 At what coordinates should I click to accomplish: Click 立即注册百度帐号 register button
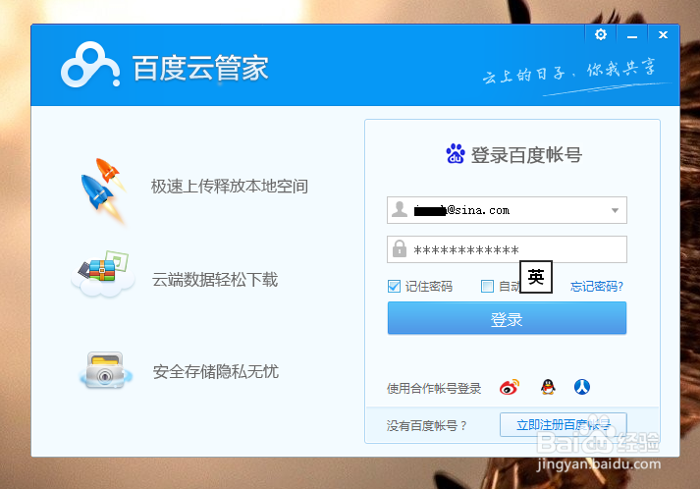tap(564, 425)
